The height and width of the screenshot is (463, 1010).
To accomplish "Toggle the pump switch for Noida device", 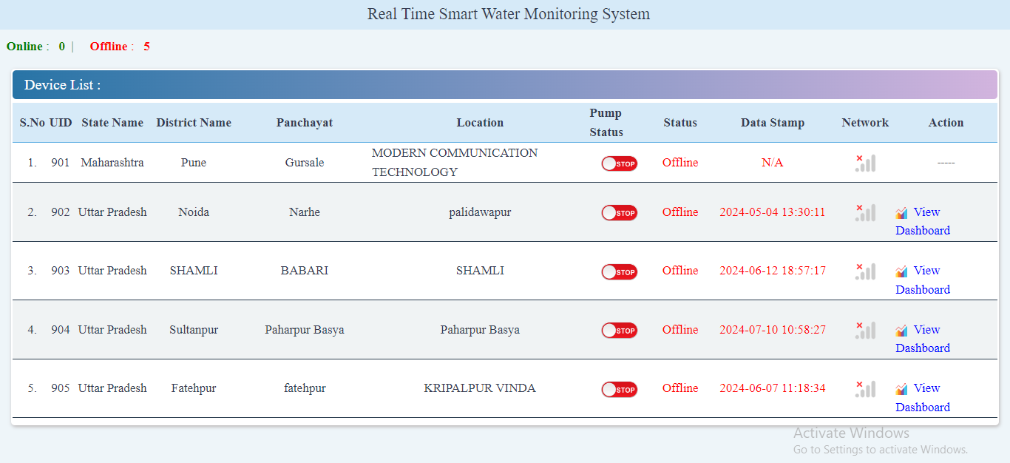I will [x=619, y=213].
